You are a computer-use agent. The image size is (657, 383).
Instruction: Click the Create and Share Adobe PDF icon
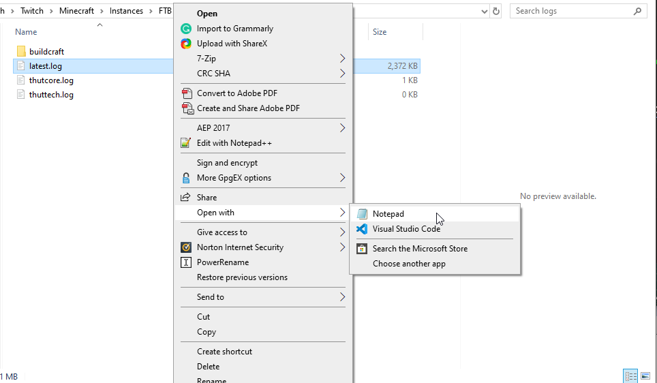(x=187, y=108)
